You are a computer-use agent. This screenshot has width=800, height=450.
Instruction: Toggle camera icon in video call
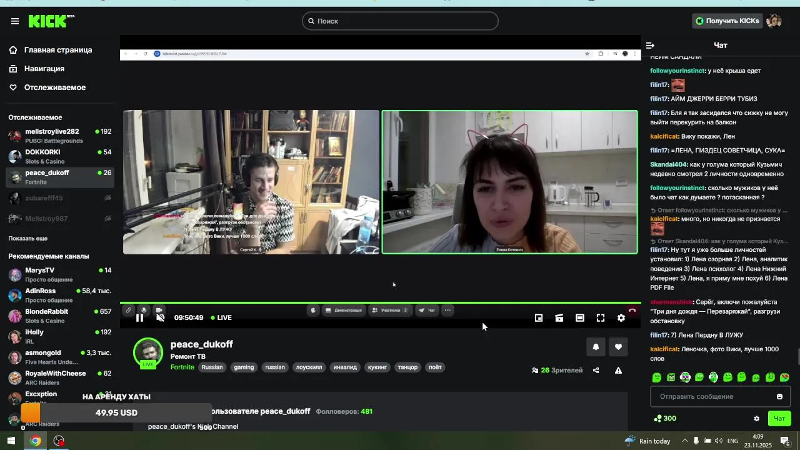[159, 310]
